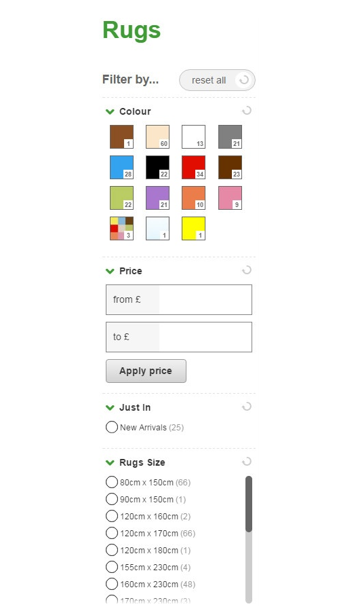Collapse the Just In section
This screenshot has width=339, height=611.
click(x=110, y=407)
